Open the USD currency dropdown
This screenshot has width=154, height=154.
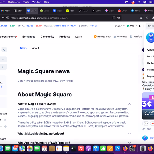[132, 26]
